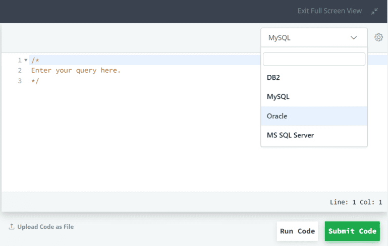
Task: Place cursor on the closing '*/' line
Action: (35, 81)
